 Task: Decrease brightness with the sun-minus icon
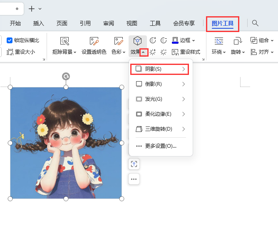(164, 52)
